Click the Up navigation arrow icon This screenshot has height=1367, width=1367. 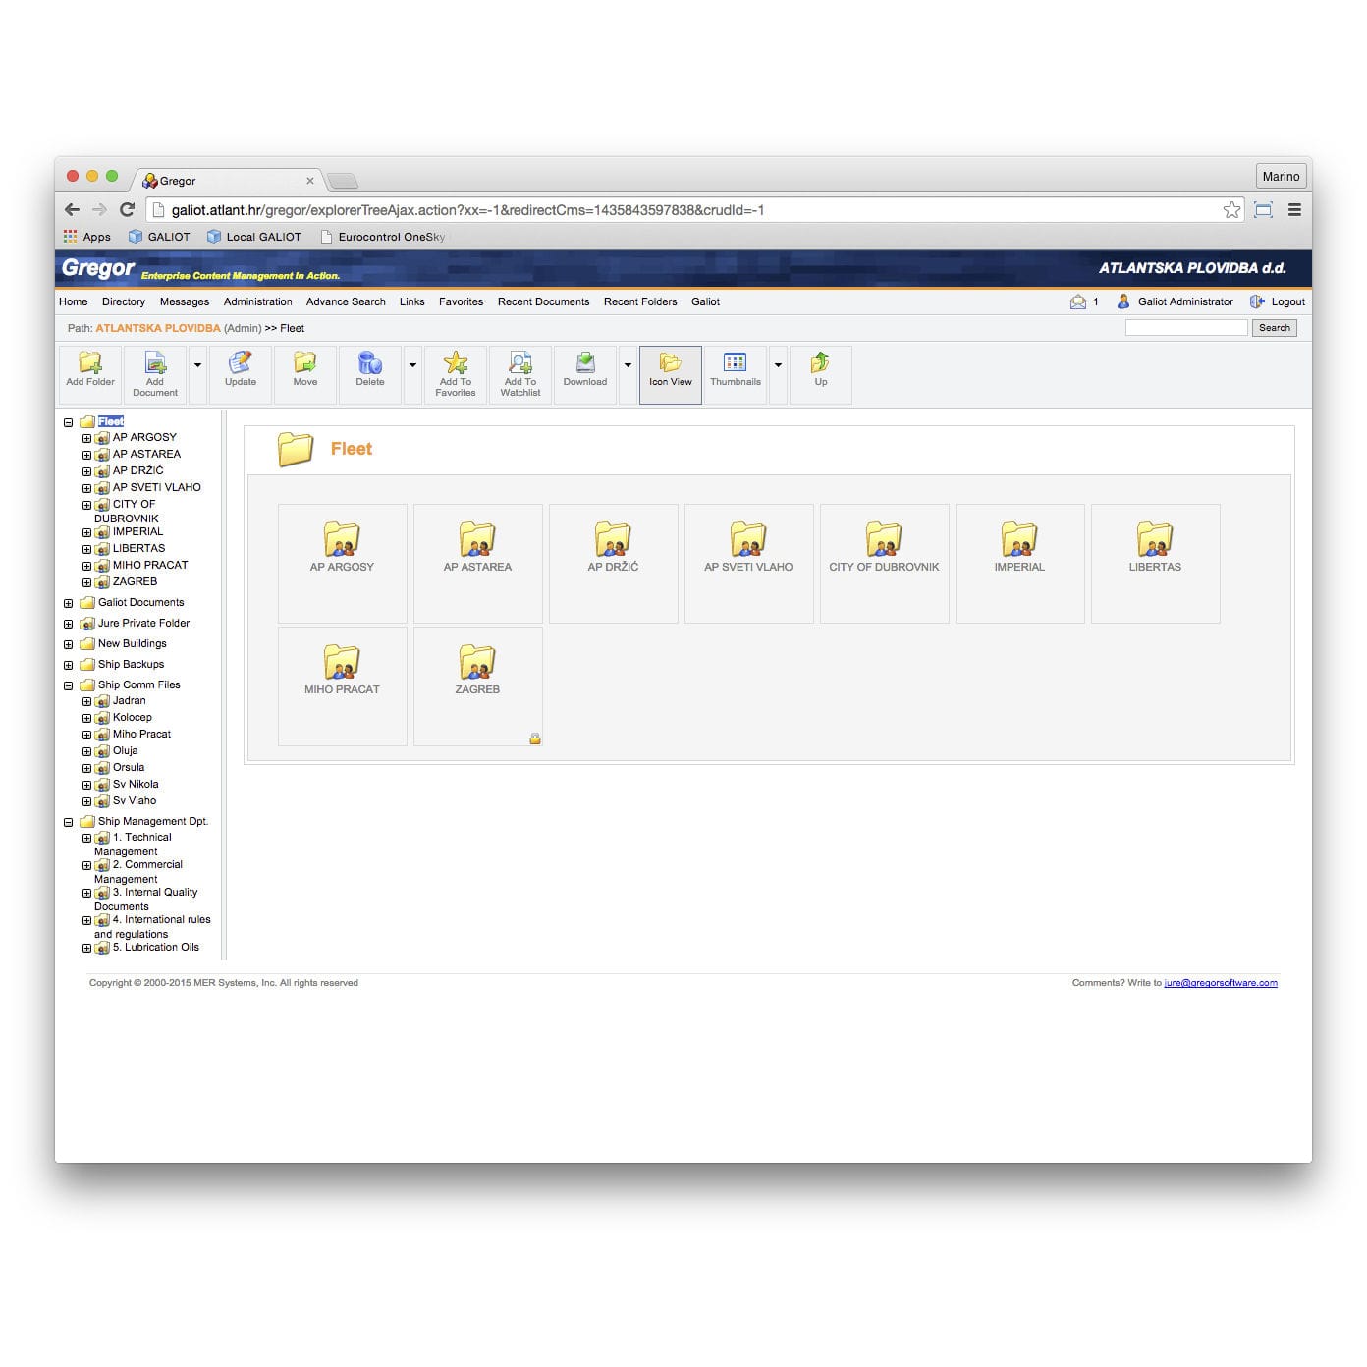821,368
